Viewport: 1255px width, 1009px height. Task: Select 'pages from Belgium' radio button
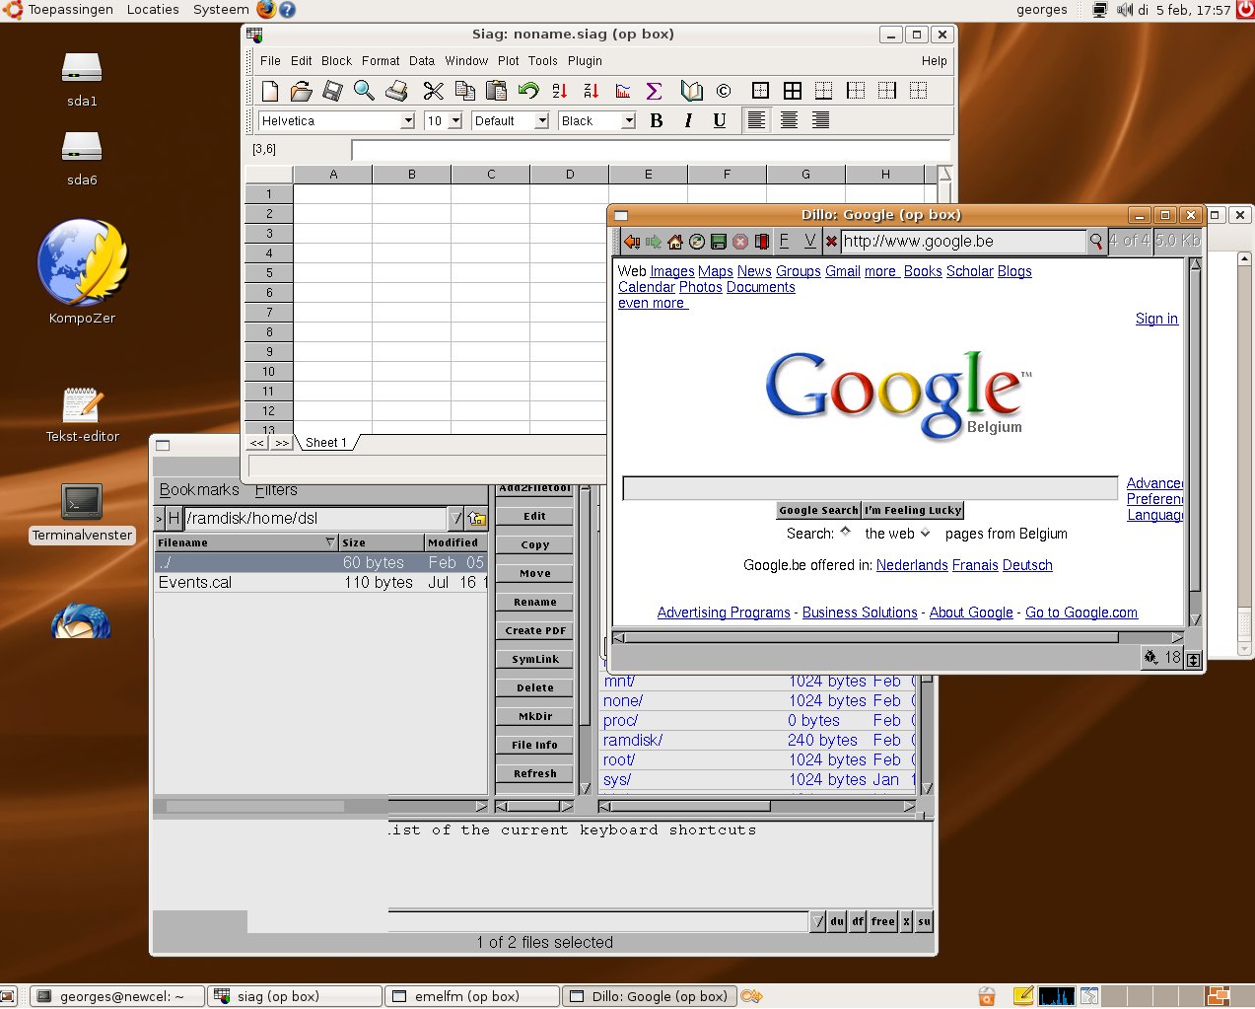pyautogui.click(x=925, y=534)
